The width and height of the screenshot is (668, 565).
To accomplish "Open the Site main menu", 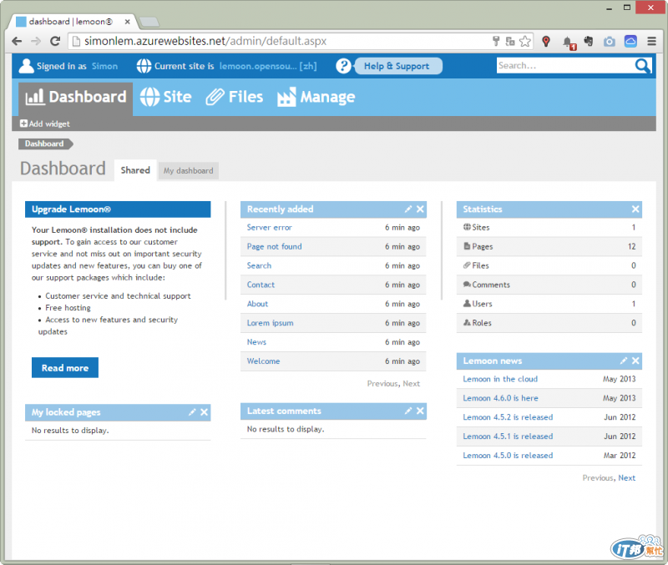I will (165, 97).
